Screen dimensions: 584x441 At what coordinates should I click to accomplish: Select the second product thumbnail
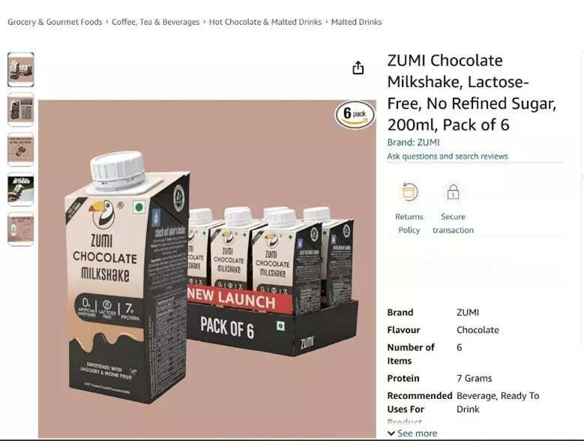click(x=21, y=109)
